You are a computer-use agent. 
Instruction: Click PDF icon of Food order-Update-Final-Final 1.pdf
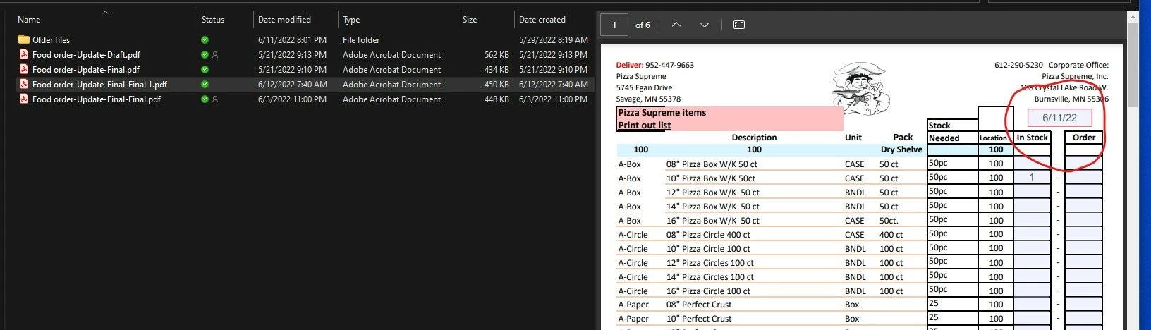(23, 84)
